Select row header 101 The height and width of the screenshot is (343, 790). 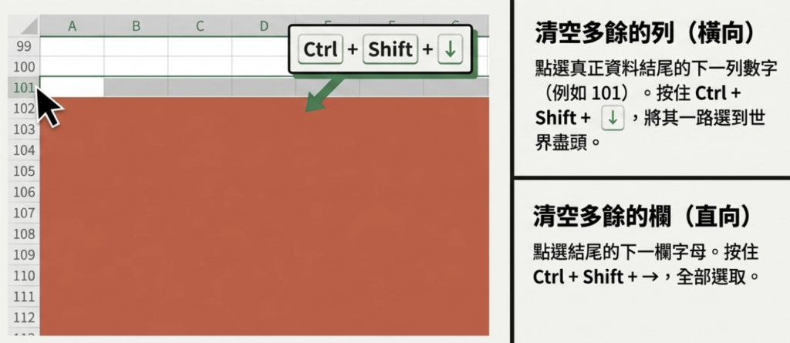point(25,87)
